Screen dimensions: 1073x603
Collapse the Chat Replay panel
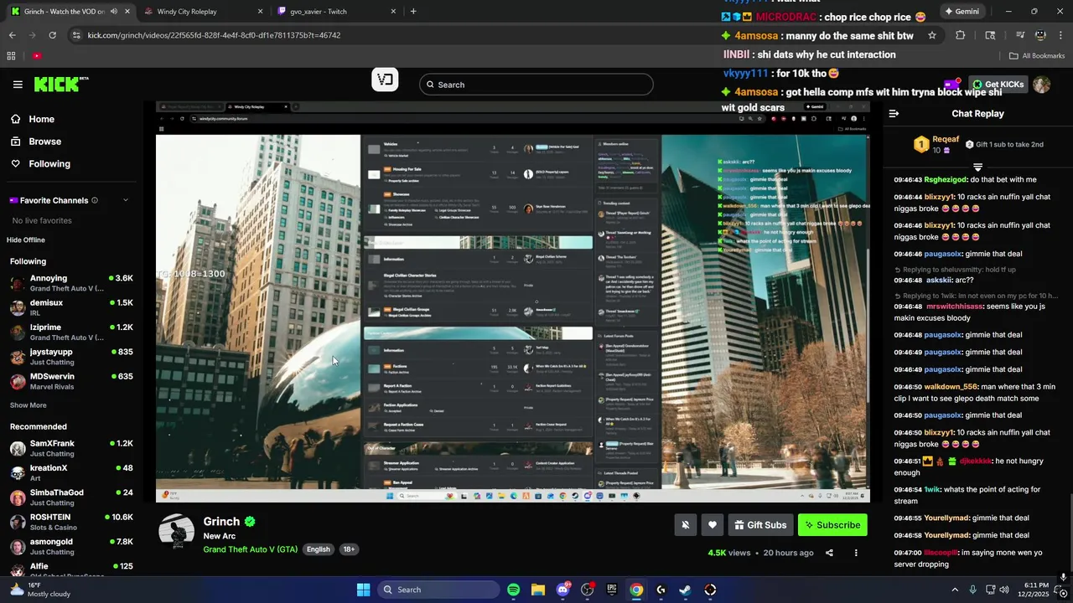point(894,114)
